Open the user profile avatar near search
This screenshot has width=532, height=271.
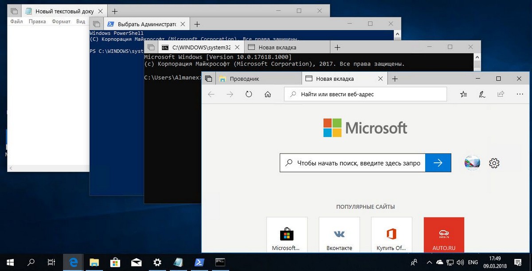pyautogui.click(x=472, y=163)
